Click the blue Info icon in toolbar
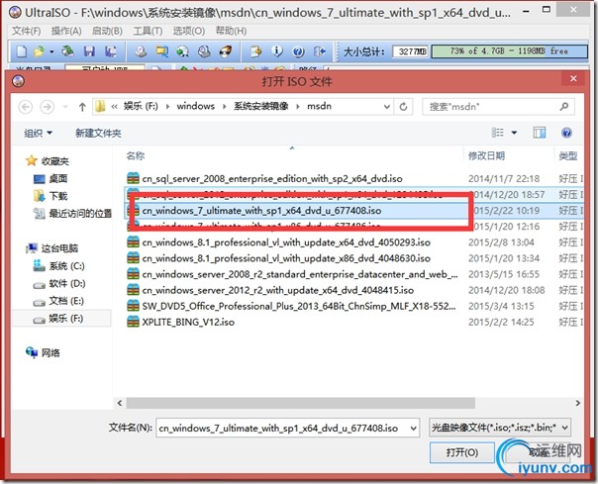 click(x=277, y=51)
